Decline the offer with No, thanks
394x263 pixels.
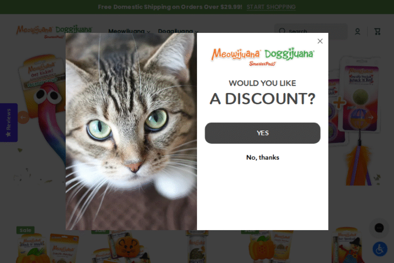[x=263, y=158]
